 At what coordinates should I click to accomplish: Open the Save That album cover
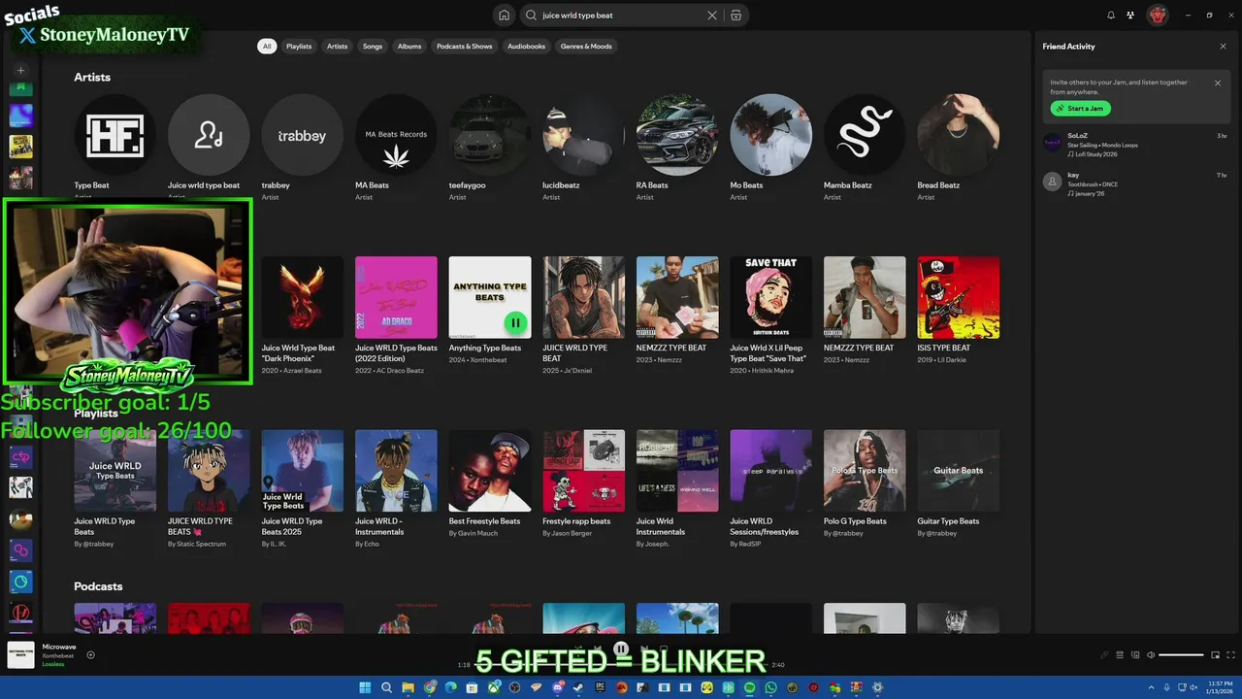771,297
